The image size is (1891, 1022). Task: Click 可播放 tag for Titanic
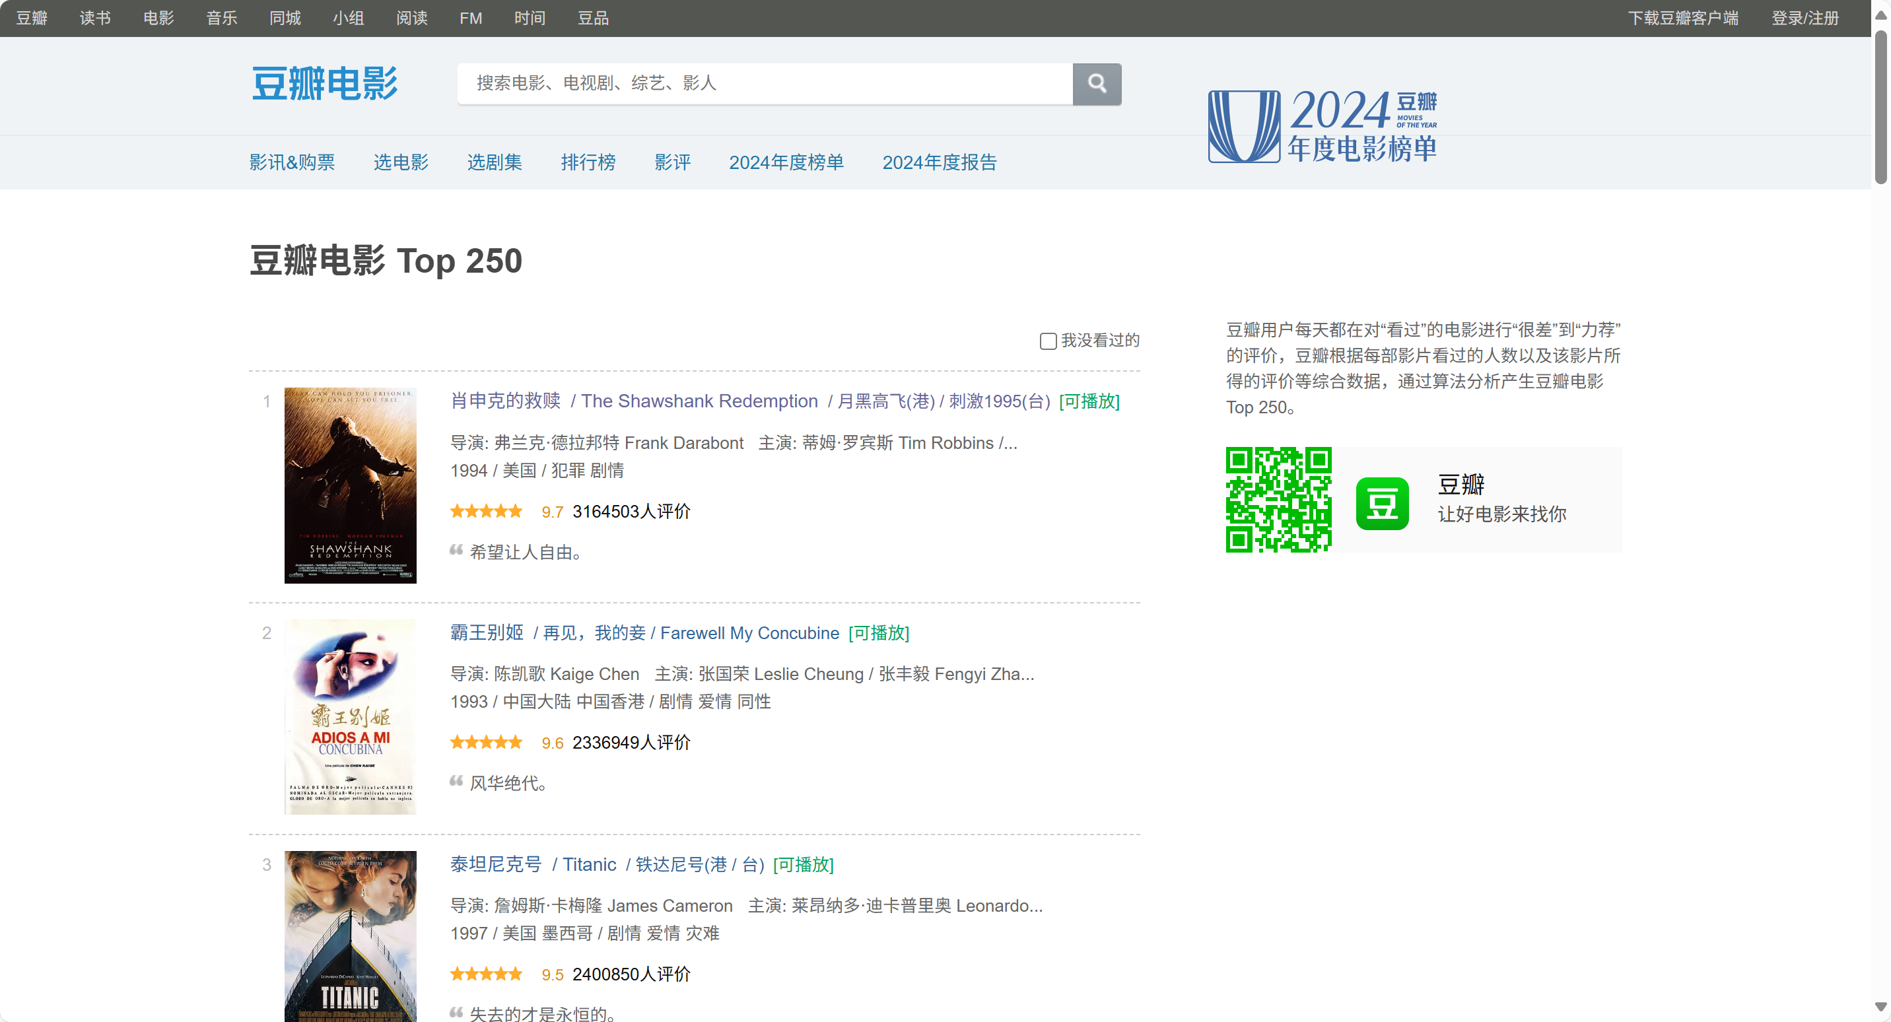pos(803,864)
